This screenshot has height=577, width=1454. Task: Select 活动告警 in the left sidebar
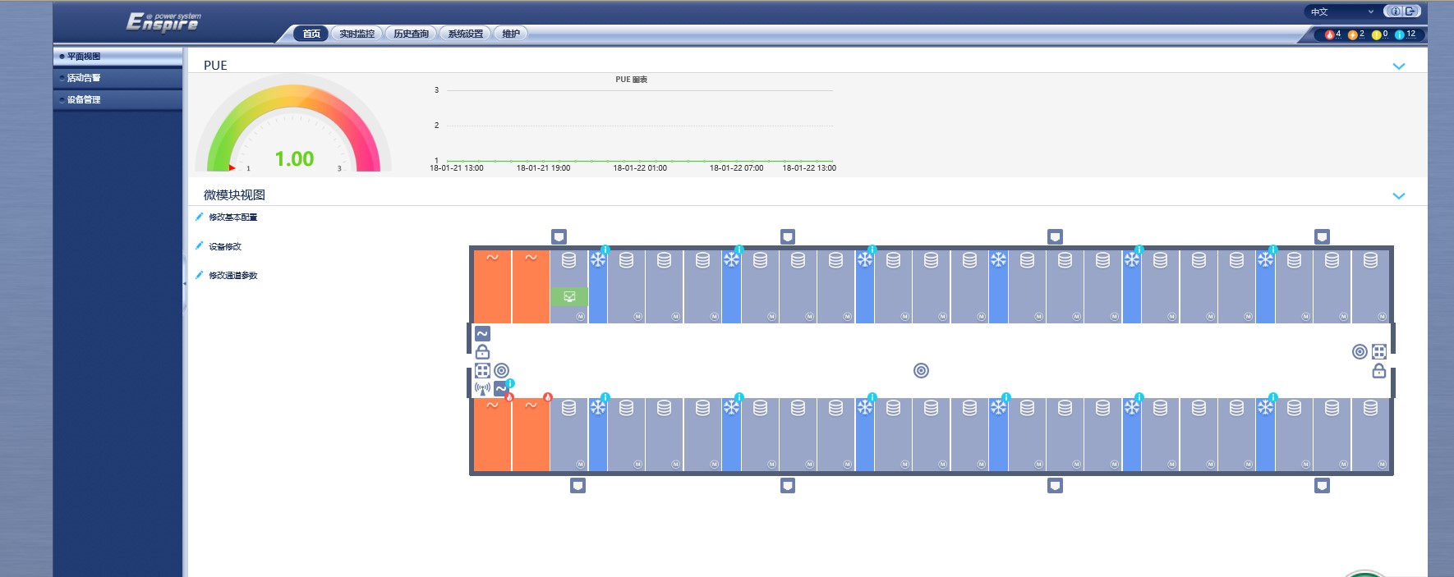click(84, 78)
